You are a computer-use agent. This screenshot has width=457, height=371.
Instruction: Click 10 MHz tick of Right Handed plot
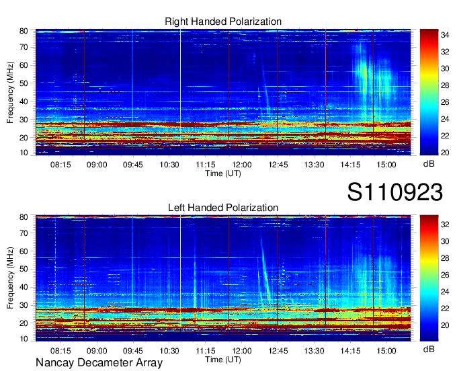pyautogui.click(x=24, y=153)
